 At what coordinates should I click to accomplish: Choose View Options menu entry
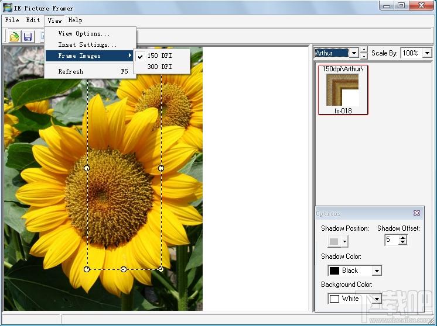pos(90,33)
